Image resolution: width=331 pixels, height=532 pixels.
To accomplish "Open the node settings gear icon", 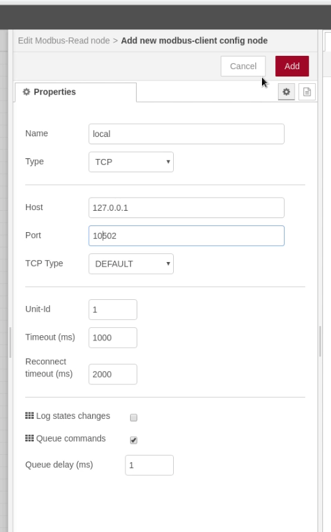I will click(287, 92).
